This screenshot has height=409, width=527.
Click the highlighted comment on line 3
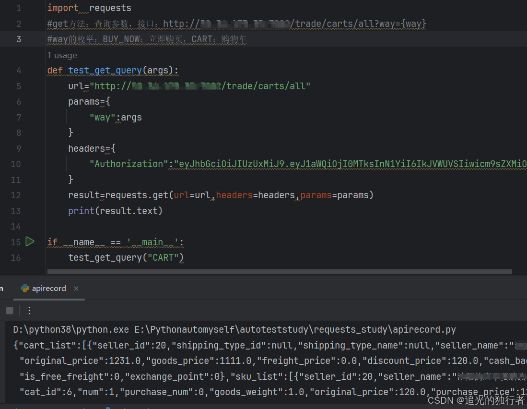(144, 39)
